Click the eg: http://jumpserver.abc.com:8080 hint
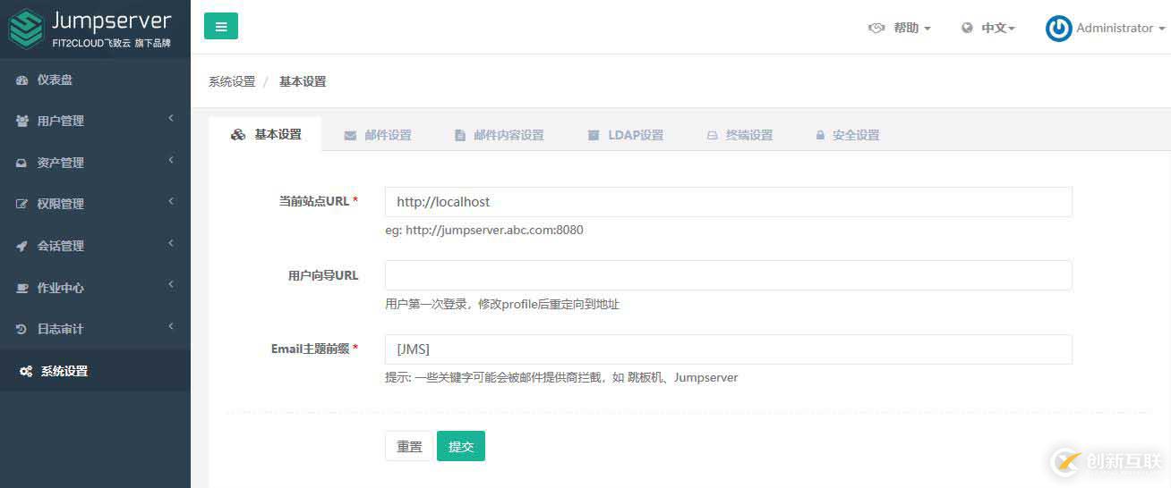 (484, 231)
